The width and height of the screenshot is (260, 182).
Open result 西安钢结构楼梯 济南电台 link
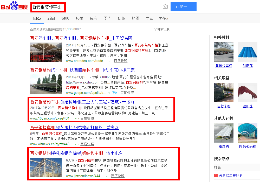[76, 153]
